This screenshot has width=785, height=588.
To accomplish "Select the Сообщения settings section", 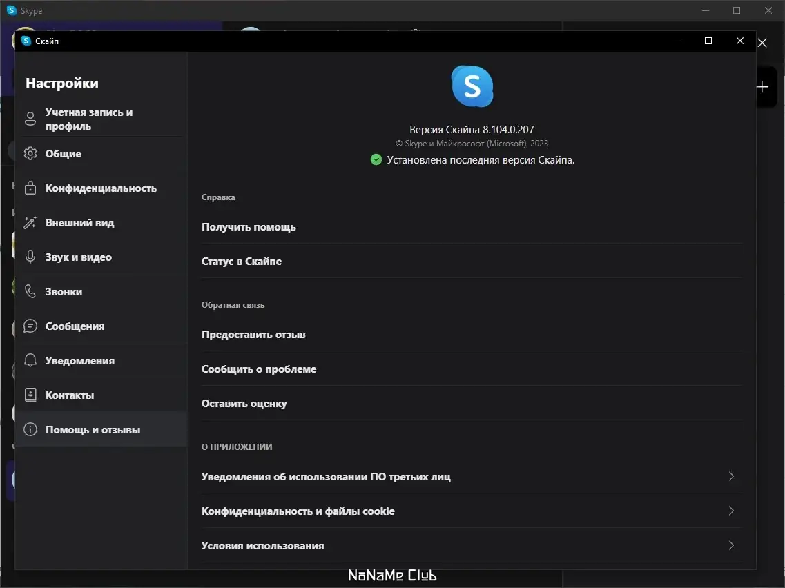I will point(101,326).
